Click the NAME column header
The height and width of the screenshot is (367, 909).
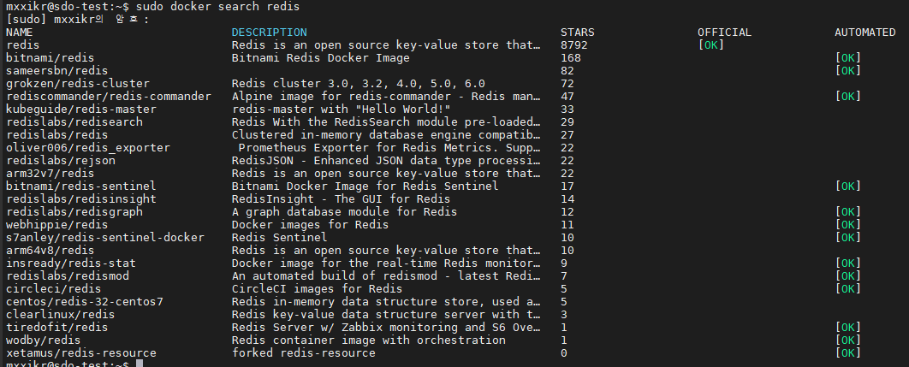point(19,32)
